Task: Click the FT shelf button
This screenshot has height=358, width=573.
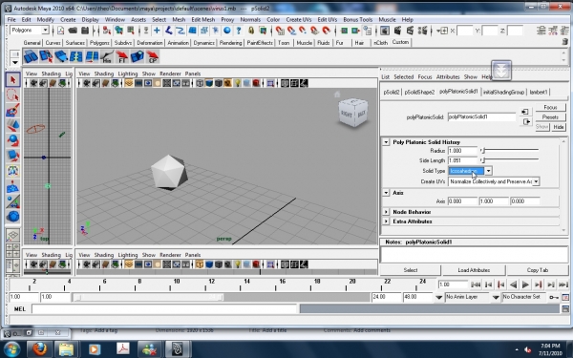Action: click(x=121, y=56)
